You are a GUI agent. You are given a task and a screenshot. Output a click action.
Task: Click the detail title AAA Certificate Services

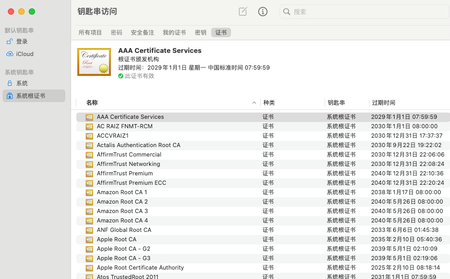click(x=160, y=51)
